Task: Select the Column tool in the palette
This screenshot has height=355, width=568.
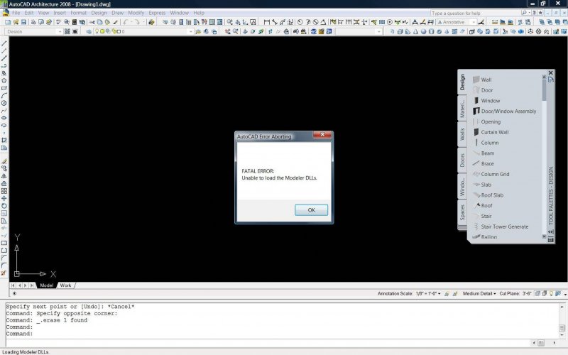Action: click(486, 143)
